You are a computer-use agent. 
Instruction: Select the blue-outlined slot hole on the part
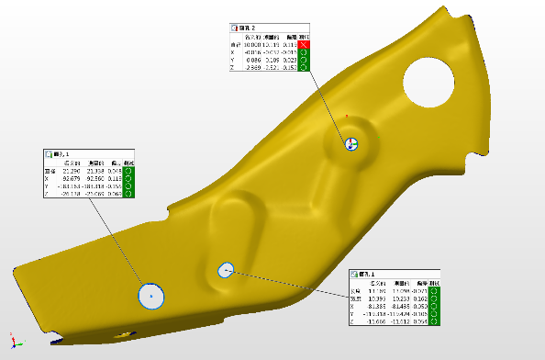226,270
